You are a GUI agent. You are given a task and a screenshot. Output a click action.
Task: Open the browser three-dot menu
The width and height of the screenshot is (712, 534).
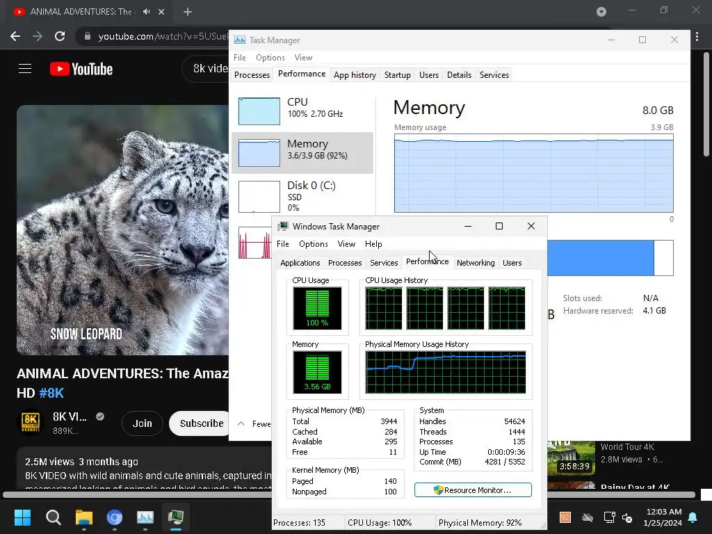697,36
